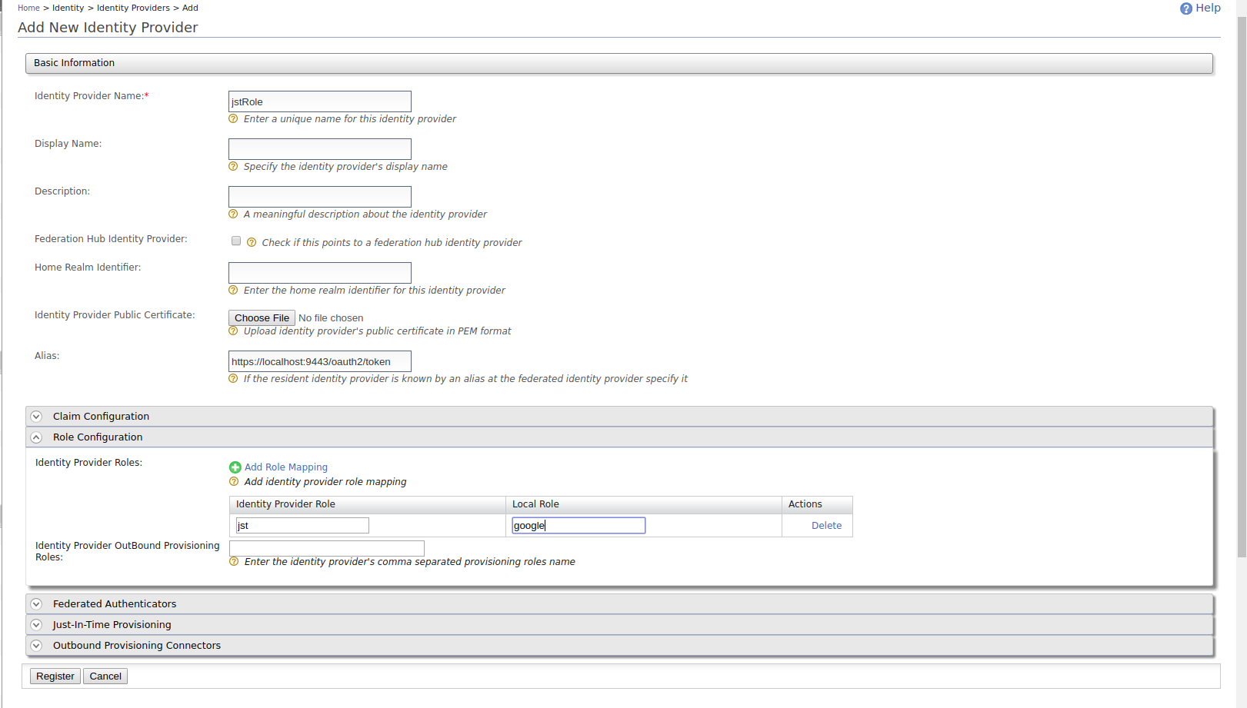Go to Home breadcrumb
Image resolution: width=1247 pixels, height=708 pixels.
28,8
